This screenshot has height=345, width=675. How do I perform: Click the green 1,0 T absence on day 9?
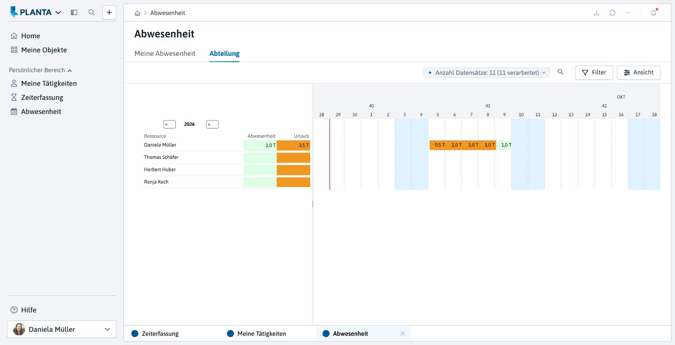(x=504, y=145)
